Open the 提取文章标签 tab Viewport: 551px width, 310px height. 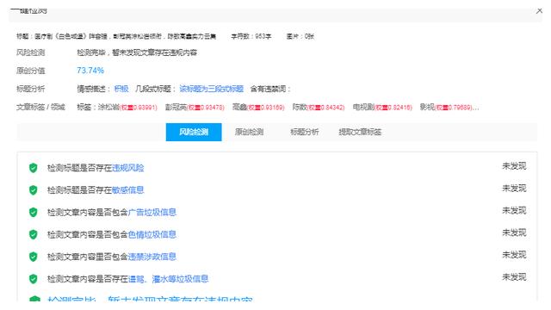click(360, 132)
